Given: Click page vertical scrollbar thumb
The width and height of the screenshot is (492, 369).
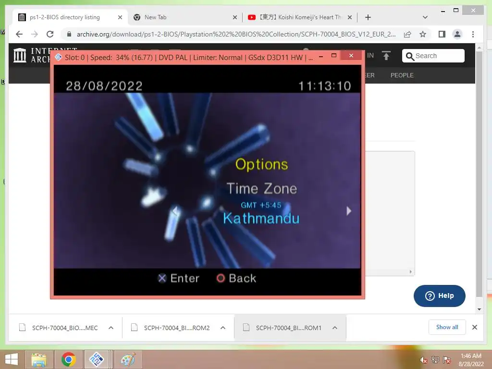Looking at the screenshot, I should pyautogui.click(x=479, y=174).
